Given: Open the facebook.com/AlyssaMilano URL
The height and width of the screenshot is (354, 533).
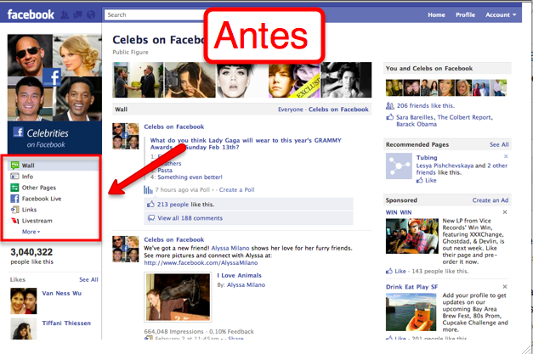Looking at the screenshot, I should [x=201, y=262].
